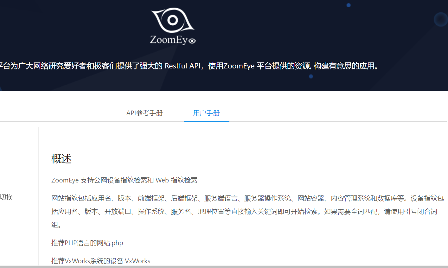Image resolution: width=448 pixels, height=268 pixels.
Task: Click the 切换 sidebar item
Action: pos(6,197)
